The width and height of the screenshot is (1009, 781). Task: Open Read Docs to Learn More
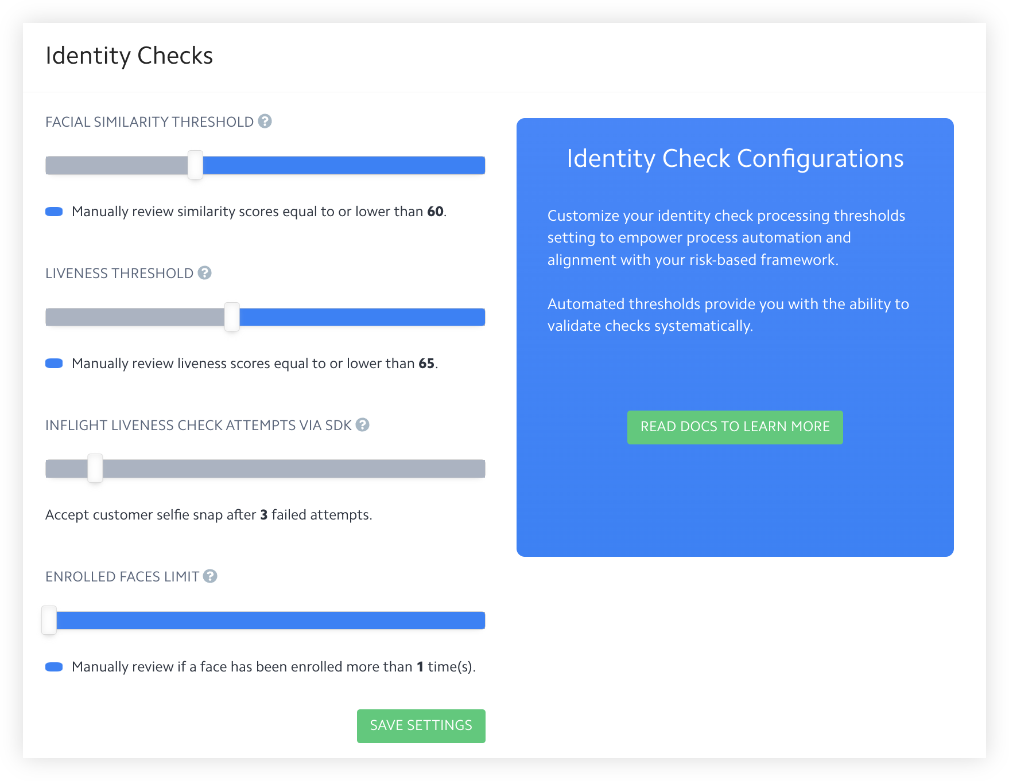click(735, 427)
